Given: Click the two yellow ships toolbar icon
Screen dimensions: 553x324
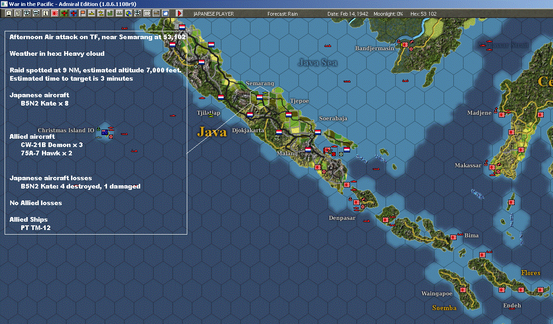Looking at the screenshot, I should [101, 13].
